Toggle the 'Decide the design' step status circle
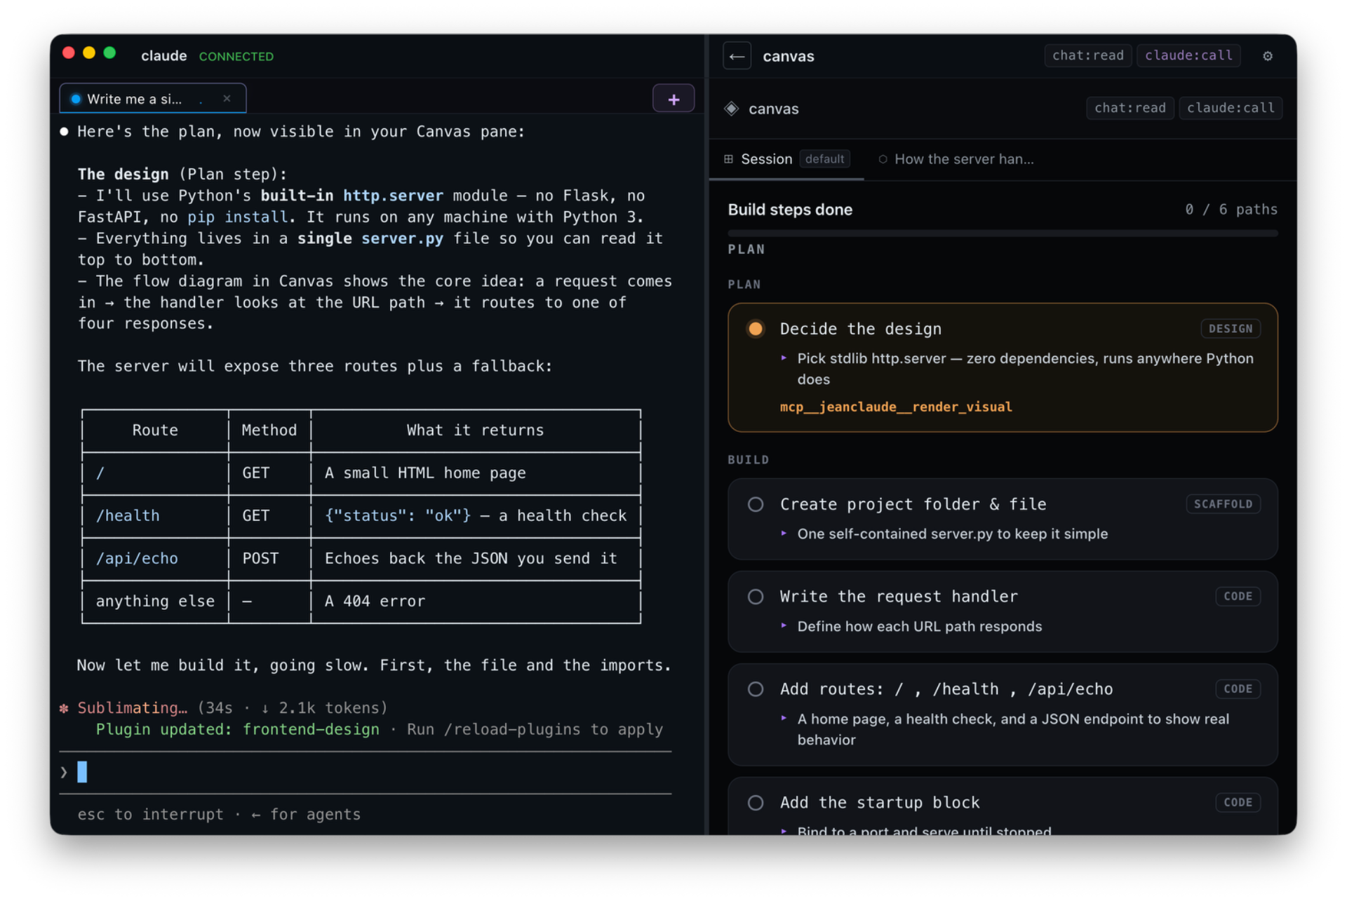Screen dimensions: 1347x901 coord(755,329)
